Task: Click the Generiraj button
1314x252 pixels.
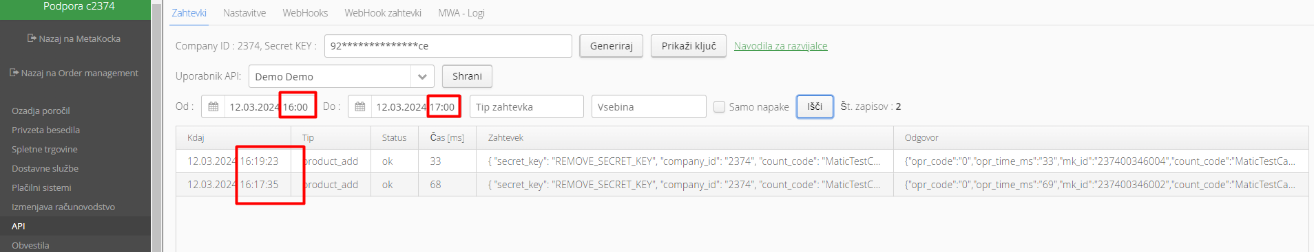Action: tap(612, 46)
